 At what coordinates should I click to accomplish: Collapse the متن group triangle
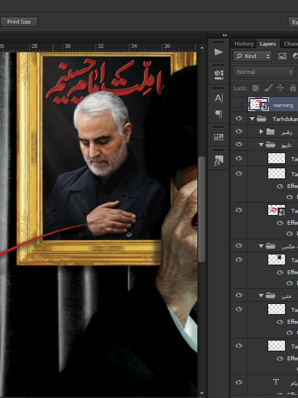click(261, 295)
